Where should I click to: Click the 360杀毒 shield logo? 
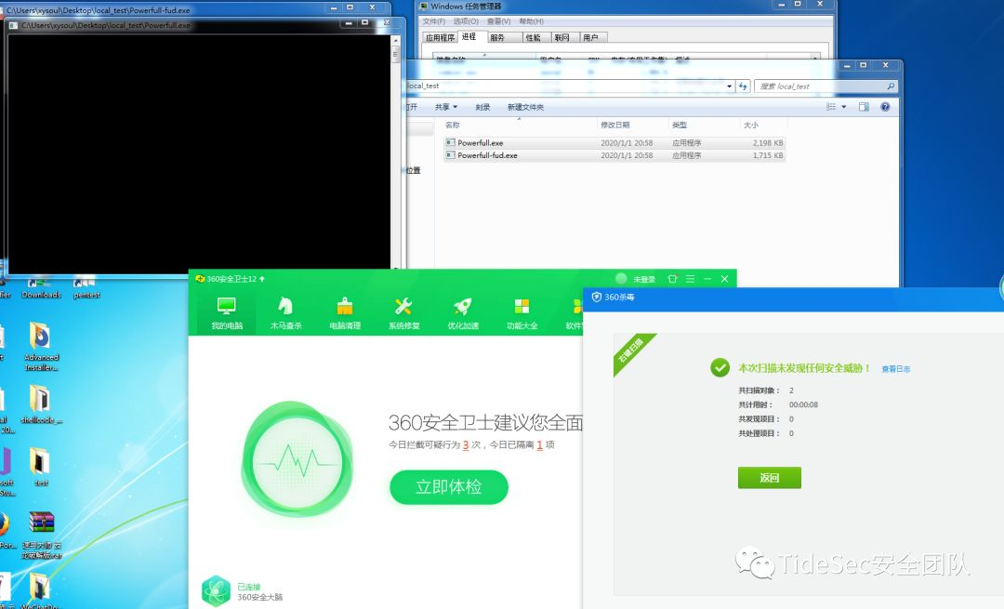click(x=597, y=298)
